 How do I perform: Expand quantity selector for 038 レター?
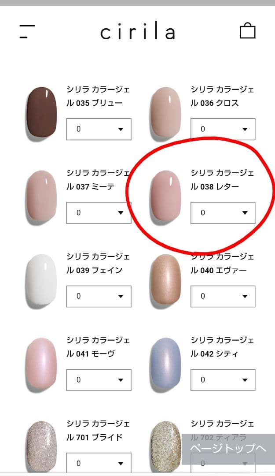tap(223, 213)
